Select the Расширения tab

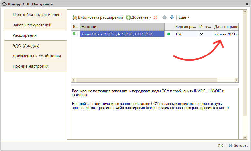tap(36, 35)
